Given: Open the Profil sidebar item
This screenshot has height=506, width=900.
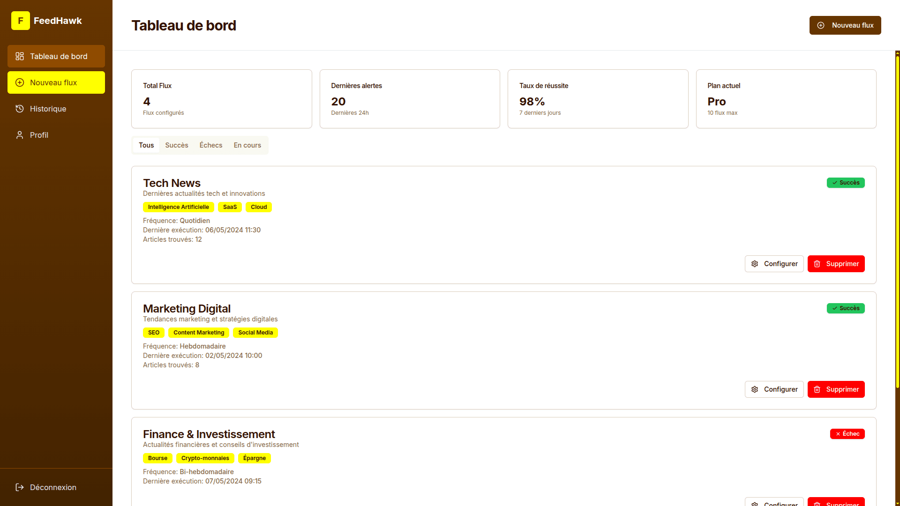Looking at the screenshot, I should pyautogui.click(x=56, y=135).
